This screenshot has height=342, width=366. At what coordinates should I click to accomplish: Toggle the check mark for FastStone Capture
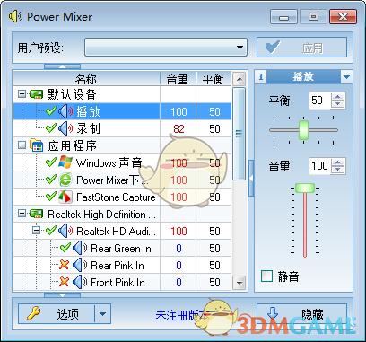51,197
